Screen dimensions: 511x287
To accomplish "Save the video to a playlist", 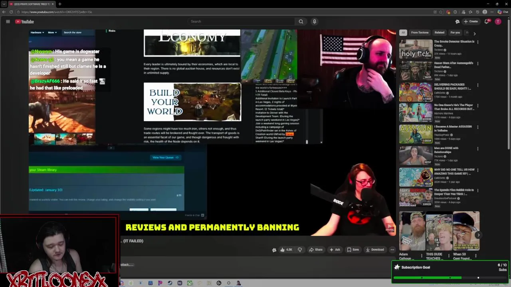I will (353, 250).
